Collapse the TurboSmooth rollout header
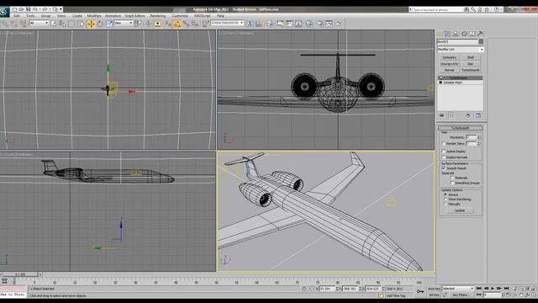 [460, 128]
